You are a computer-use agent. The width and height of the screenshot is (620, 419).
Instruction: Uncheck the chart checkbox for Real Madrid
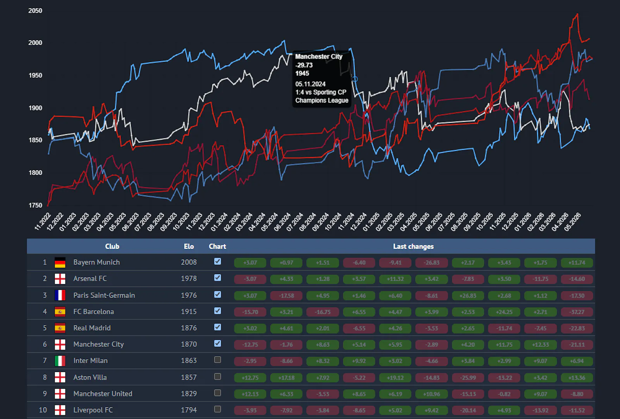pos(218,327)
